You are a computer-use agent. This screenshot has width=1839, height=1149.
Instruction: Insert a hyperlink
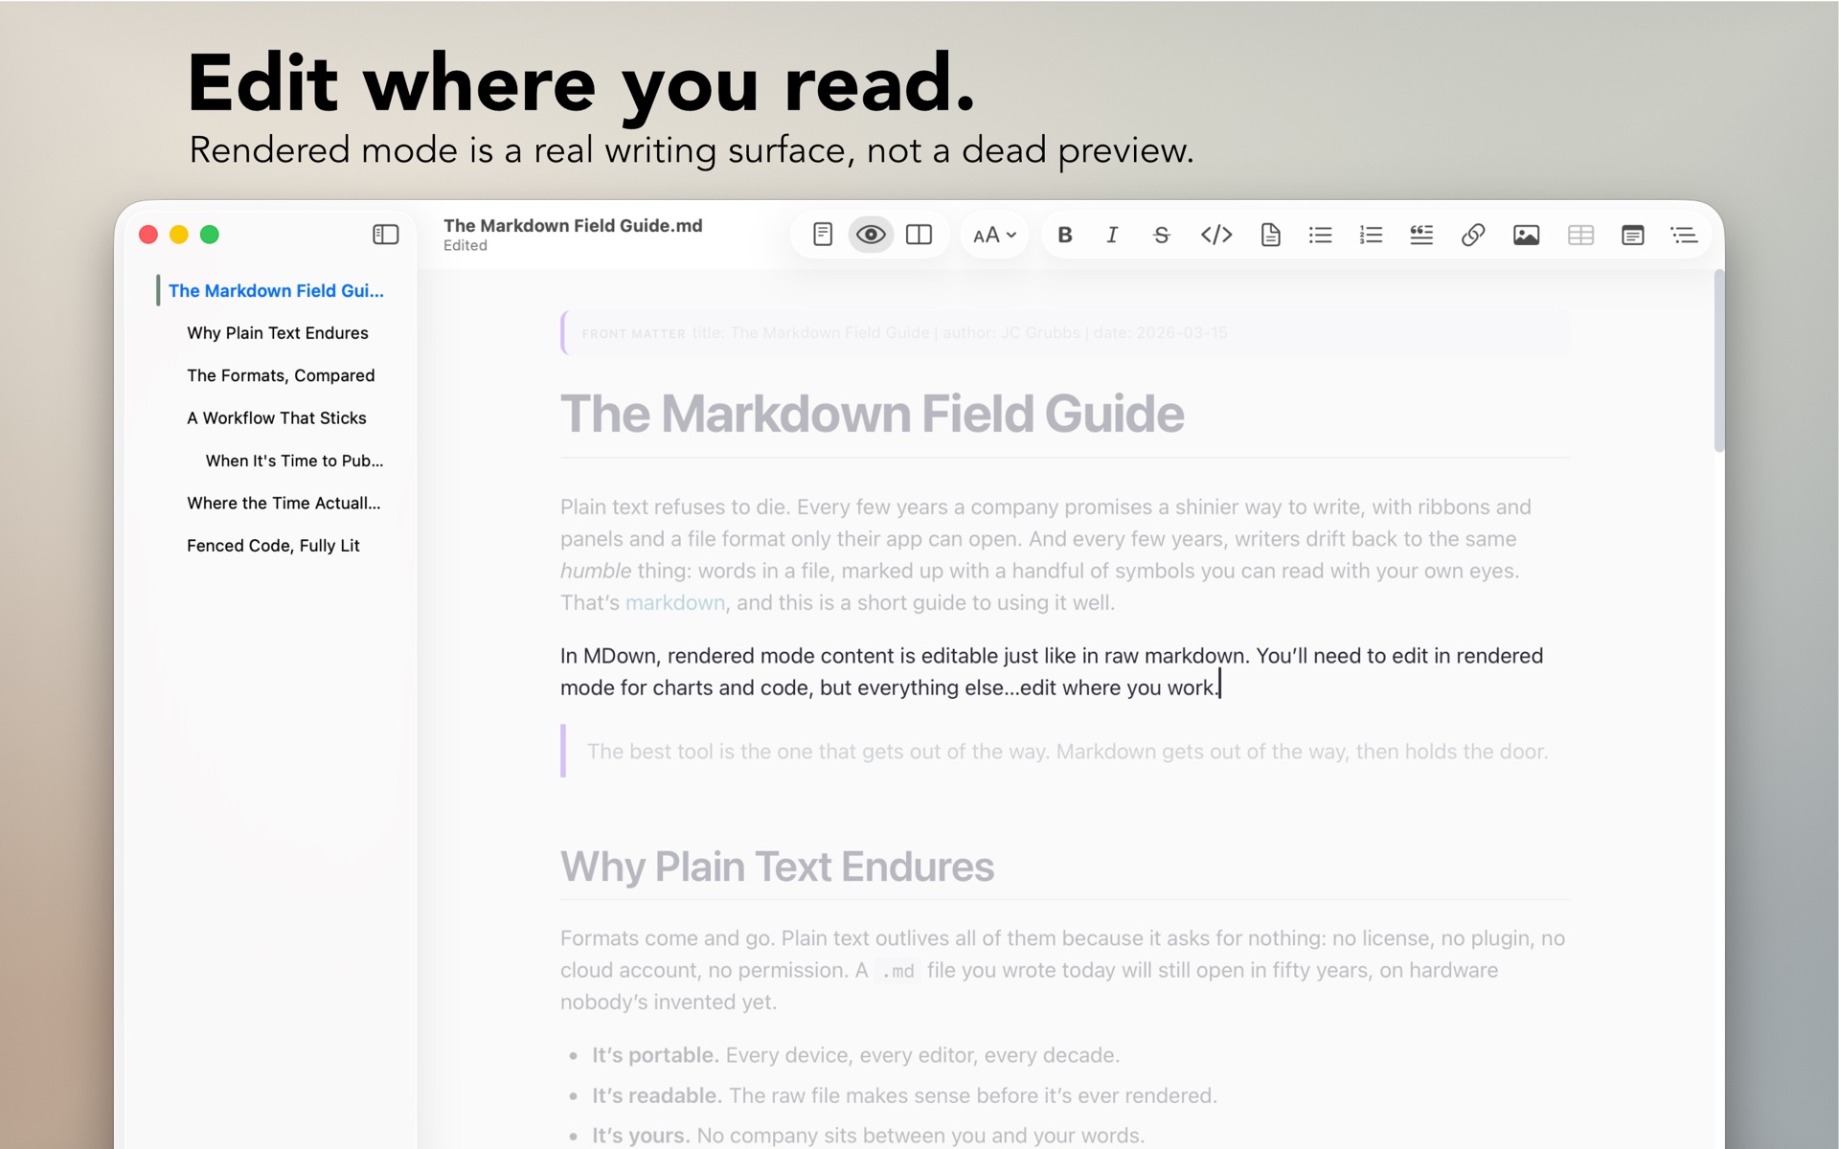click(x=1473, y=235)
